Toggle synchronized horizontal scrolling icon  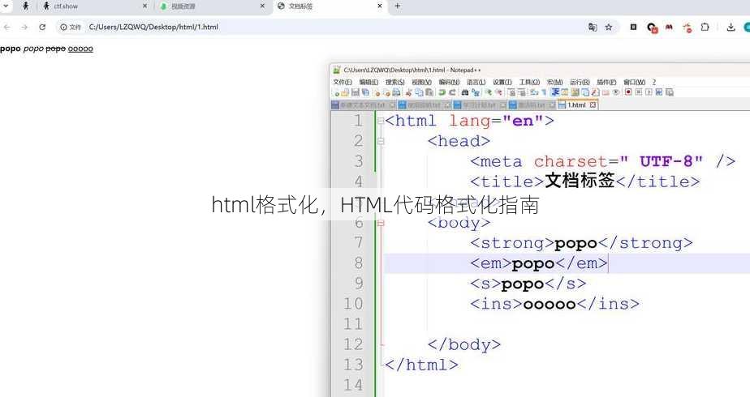point(522,92)
